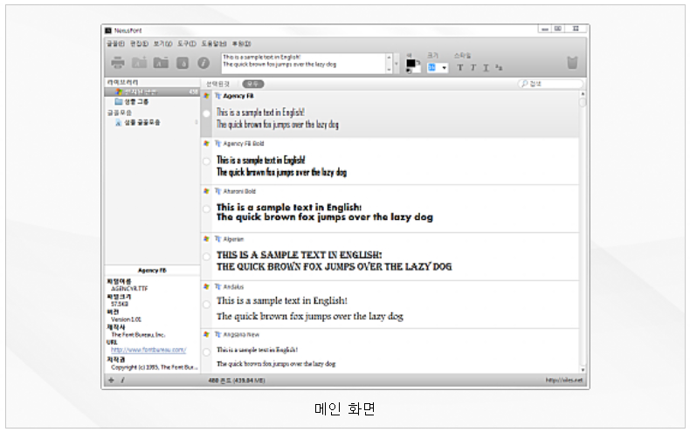Open the http://xiles.net link in the status bar
Image resolution: width=690 pixels, height=432 pixels.
[x=564, y=381]
